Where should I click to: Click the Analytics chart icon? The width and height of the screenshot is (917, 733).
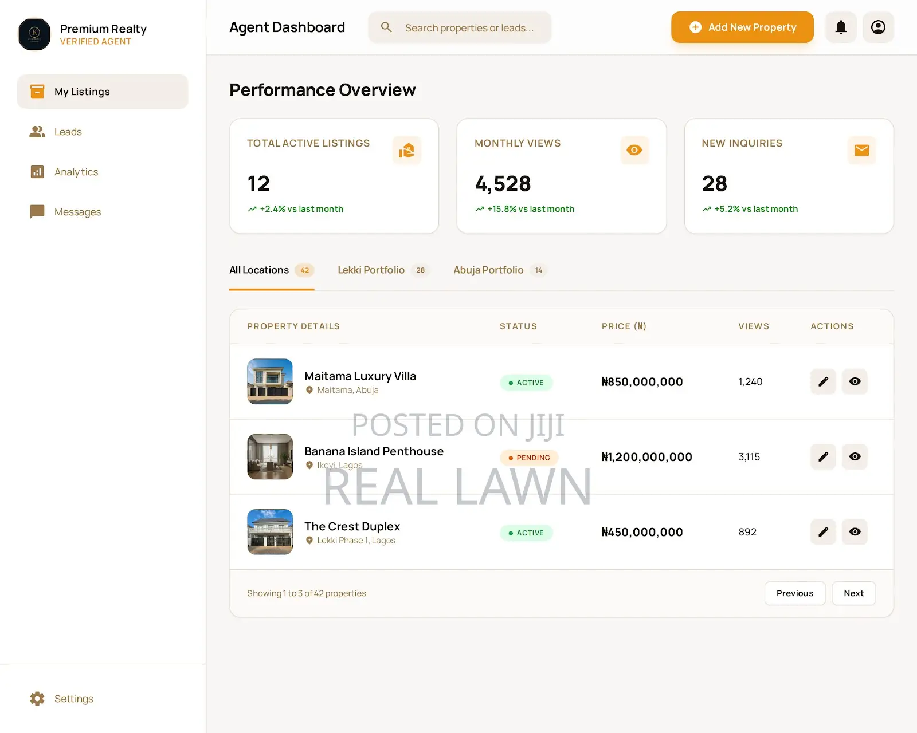point(37,172)
